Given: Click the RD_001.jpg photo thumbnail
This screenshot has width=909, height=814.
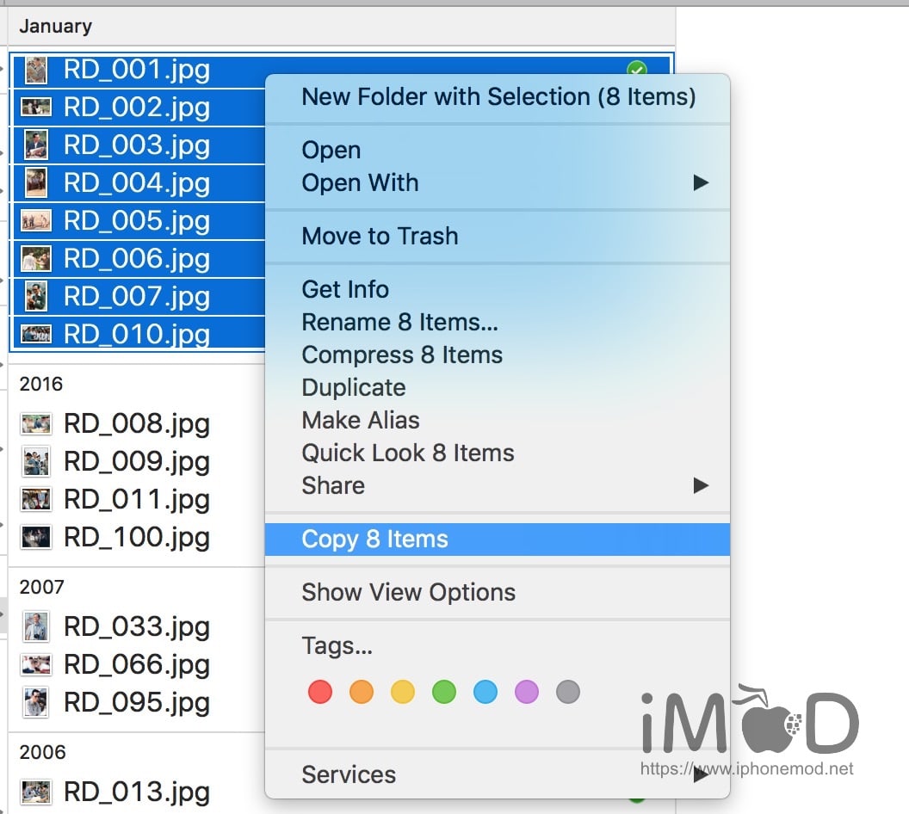Looking at the screenshot, I should (34, 70).
